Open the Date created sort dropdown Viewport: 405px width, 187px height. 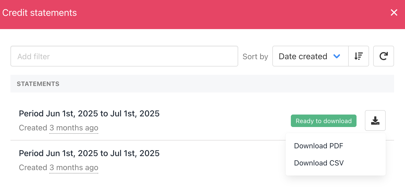[310, 56]
